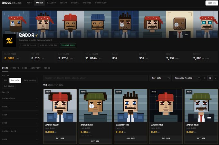Open the ZADDR #1499 artwork thumbnail
219x145 pixels.
(x=130, y=106)
